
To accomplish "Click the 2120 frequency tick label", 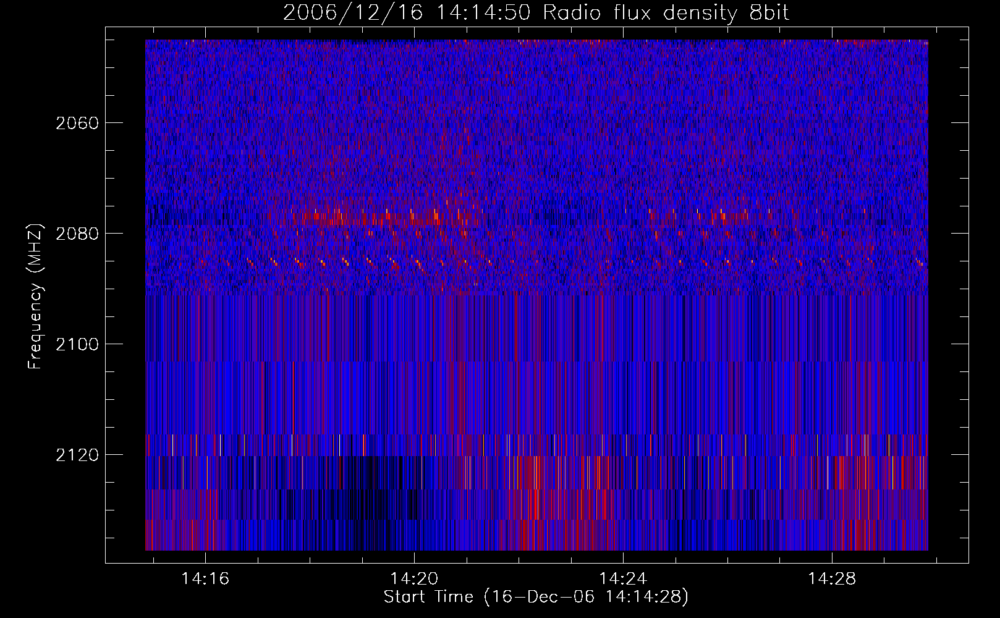I will pyautogui.click(x=77, y=455).
